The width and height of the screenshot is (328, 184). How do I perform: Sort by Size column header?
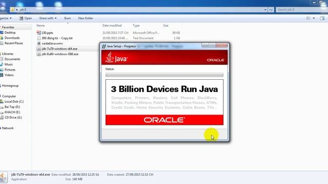tap(166, 26)
